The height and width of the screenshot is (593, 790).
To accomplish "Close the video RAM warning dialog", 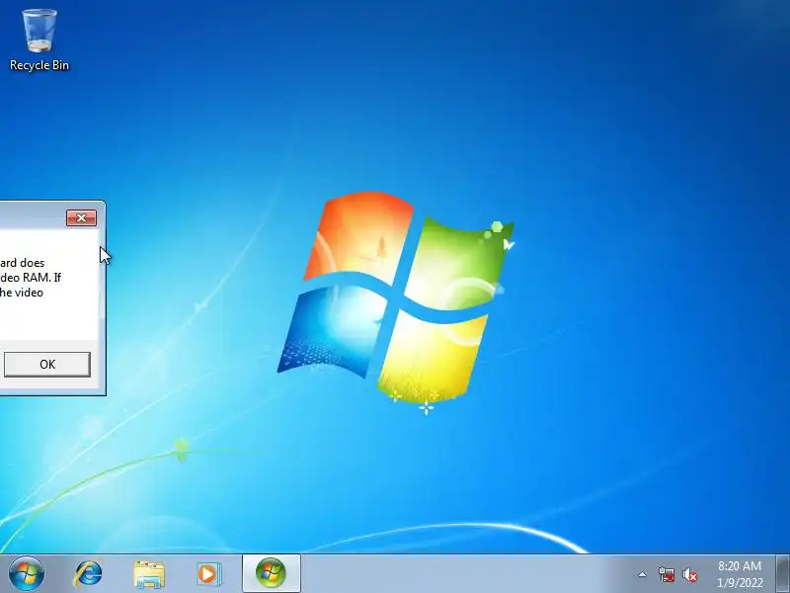I will [81, 217].
